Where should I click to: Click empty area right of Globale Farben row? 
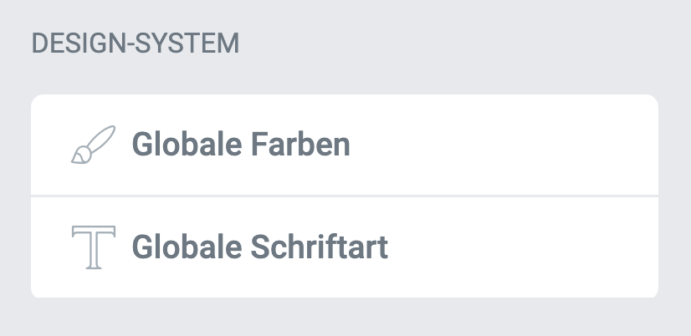coord(519,145)
